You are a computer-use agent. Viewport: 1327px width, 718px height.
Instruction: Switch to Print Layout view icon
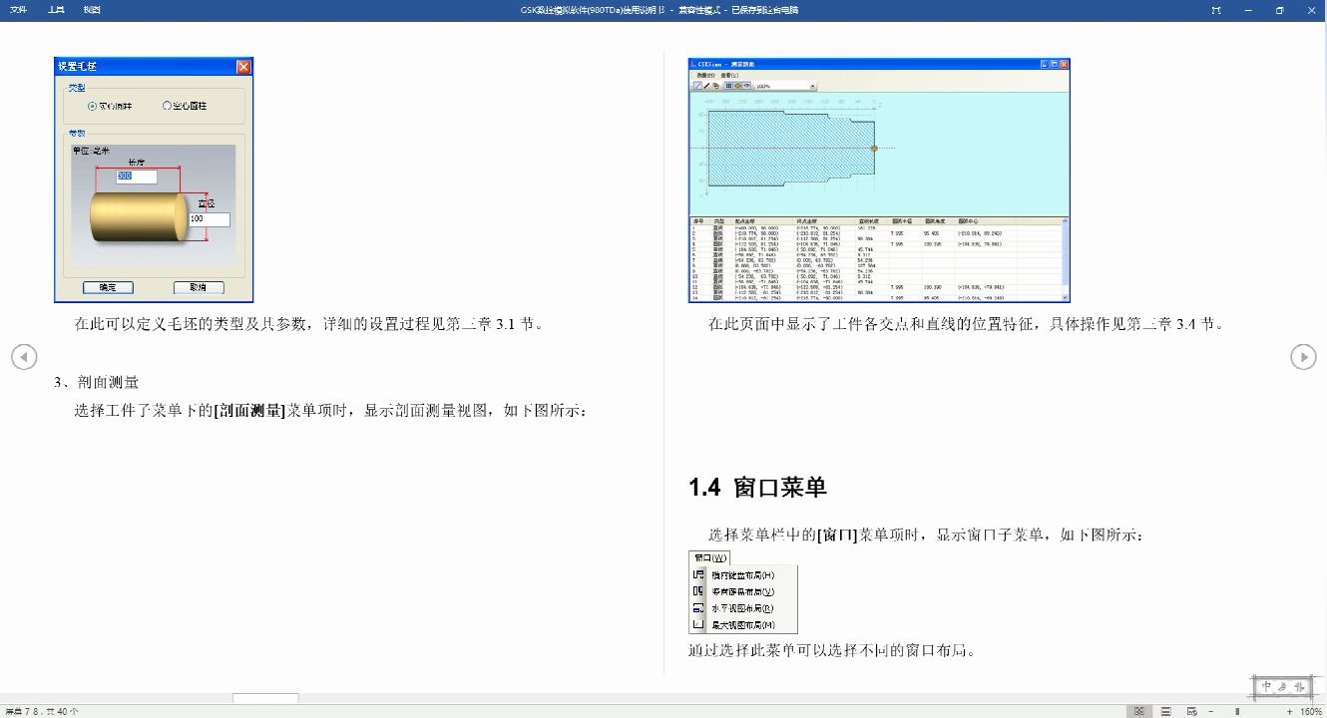[x=1165, y=711]
